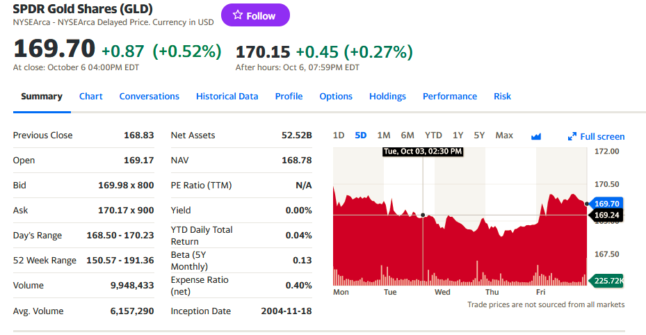Image resolution: width=646 pixels, height=335 pixels.
Task: Select the 5Y chart range
Action: coord(479,136)
